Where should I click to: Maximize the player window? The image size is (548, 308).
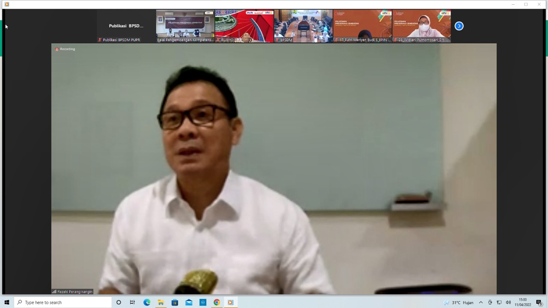click(526, 4)
